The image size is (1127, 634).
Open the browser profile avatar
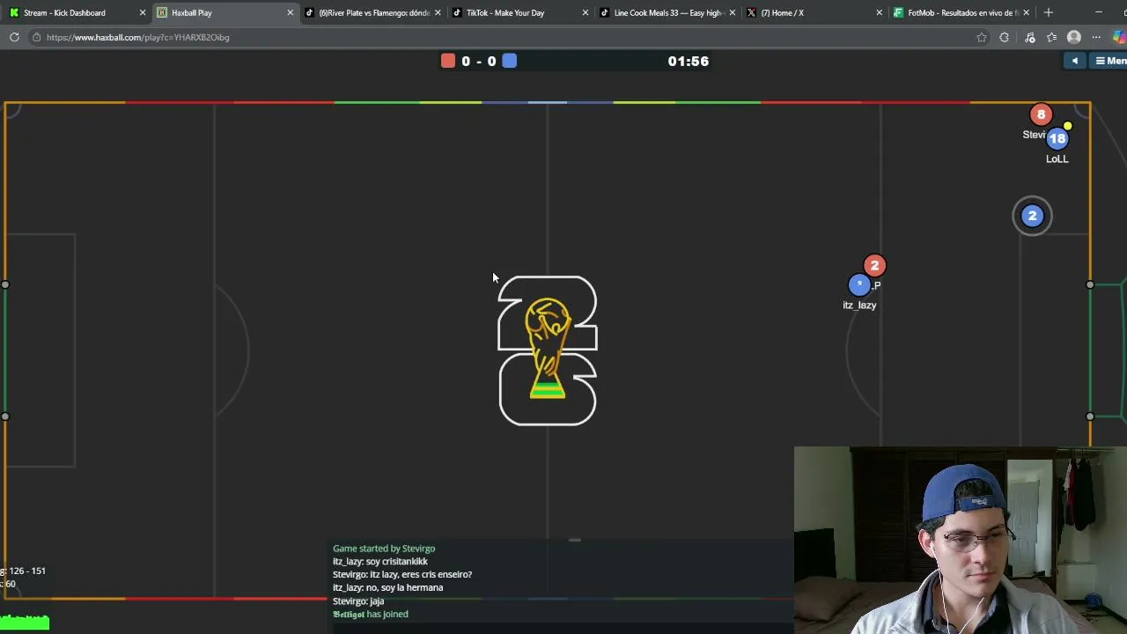1073,37
